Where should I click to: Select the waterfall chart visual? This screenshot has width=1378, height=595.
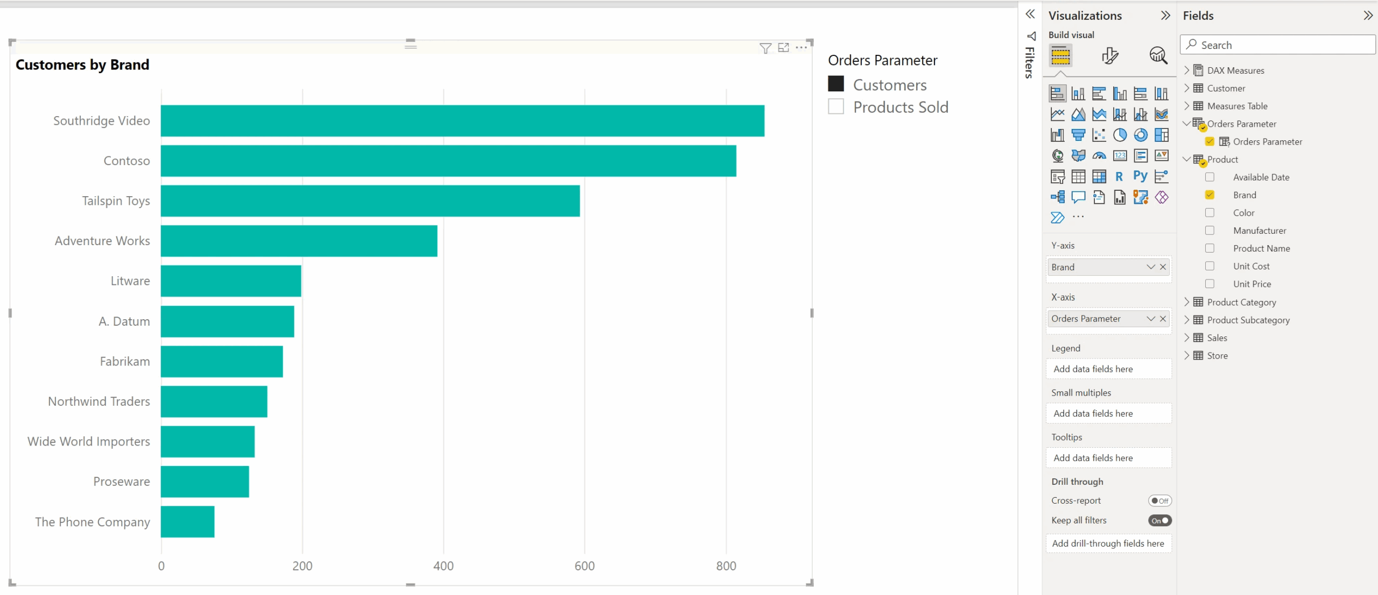tap(1057, 135)
